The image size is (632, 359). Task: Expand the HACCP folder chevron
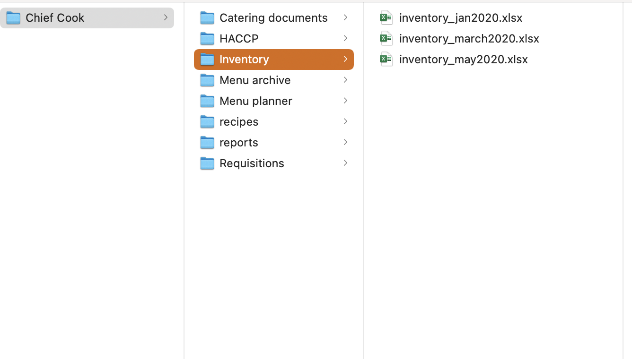[x=345, y=38]
